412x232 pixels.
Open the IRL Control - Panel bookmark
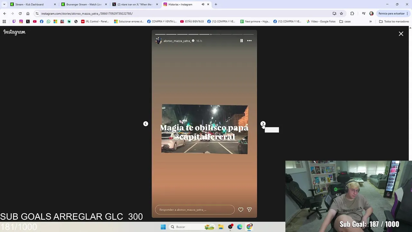(95, 22)
